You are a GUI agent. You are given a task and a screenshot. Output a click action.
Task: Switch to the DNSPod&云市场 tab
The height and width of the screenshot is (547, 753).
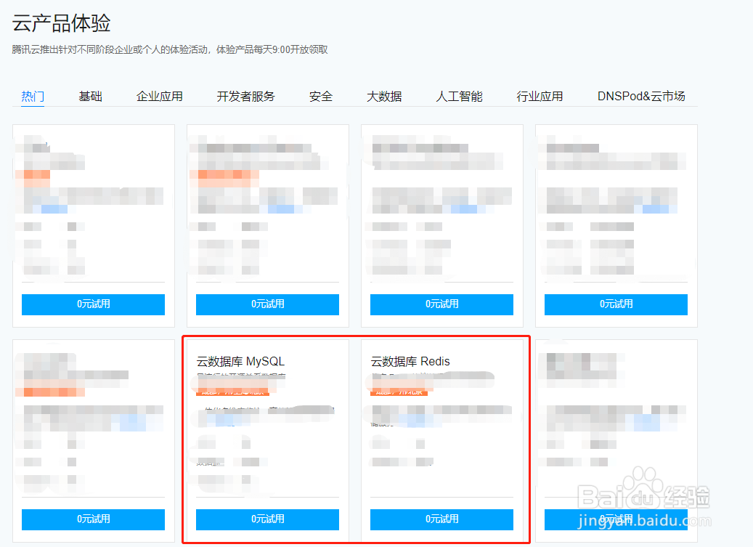tap(641, 95)
